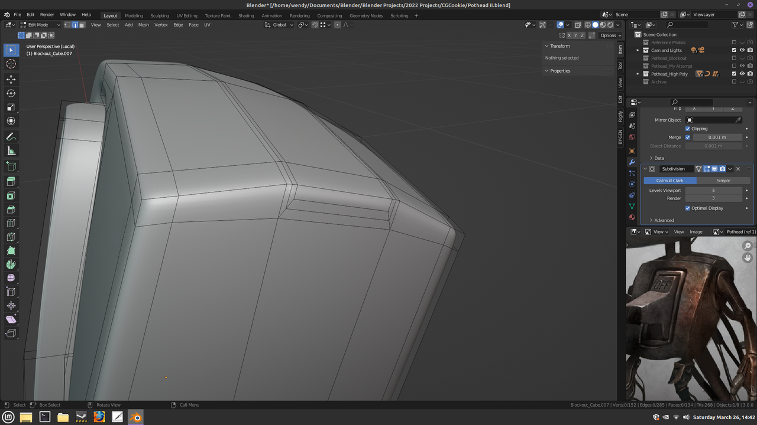
Task: Expand the Cam and Lights collection
Action: (638, 50)
